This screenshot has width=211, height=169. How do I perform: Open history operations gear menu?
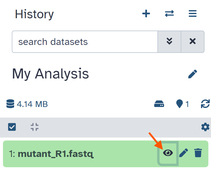tap(205, 127)
